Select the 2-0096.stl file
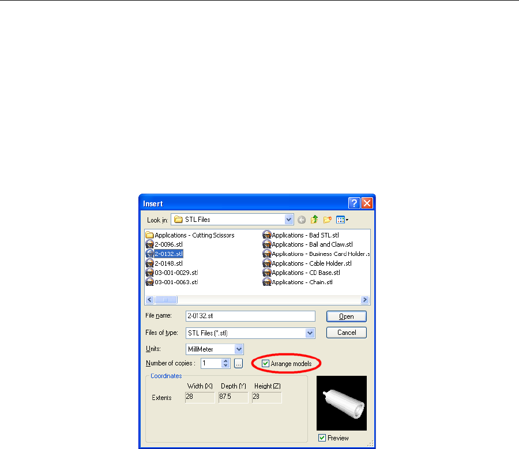The height and width of the screenshot is (449, 519). [164, 244]
